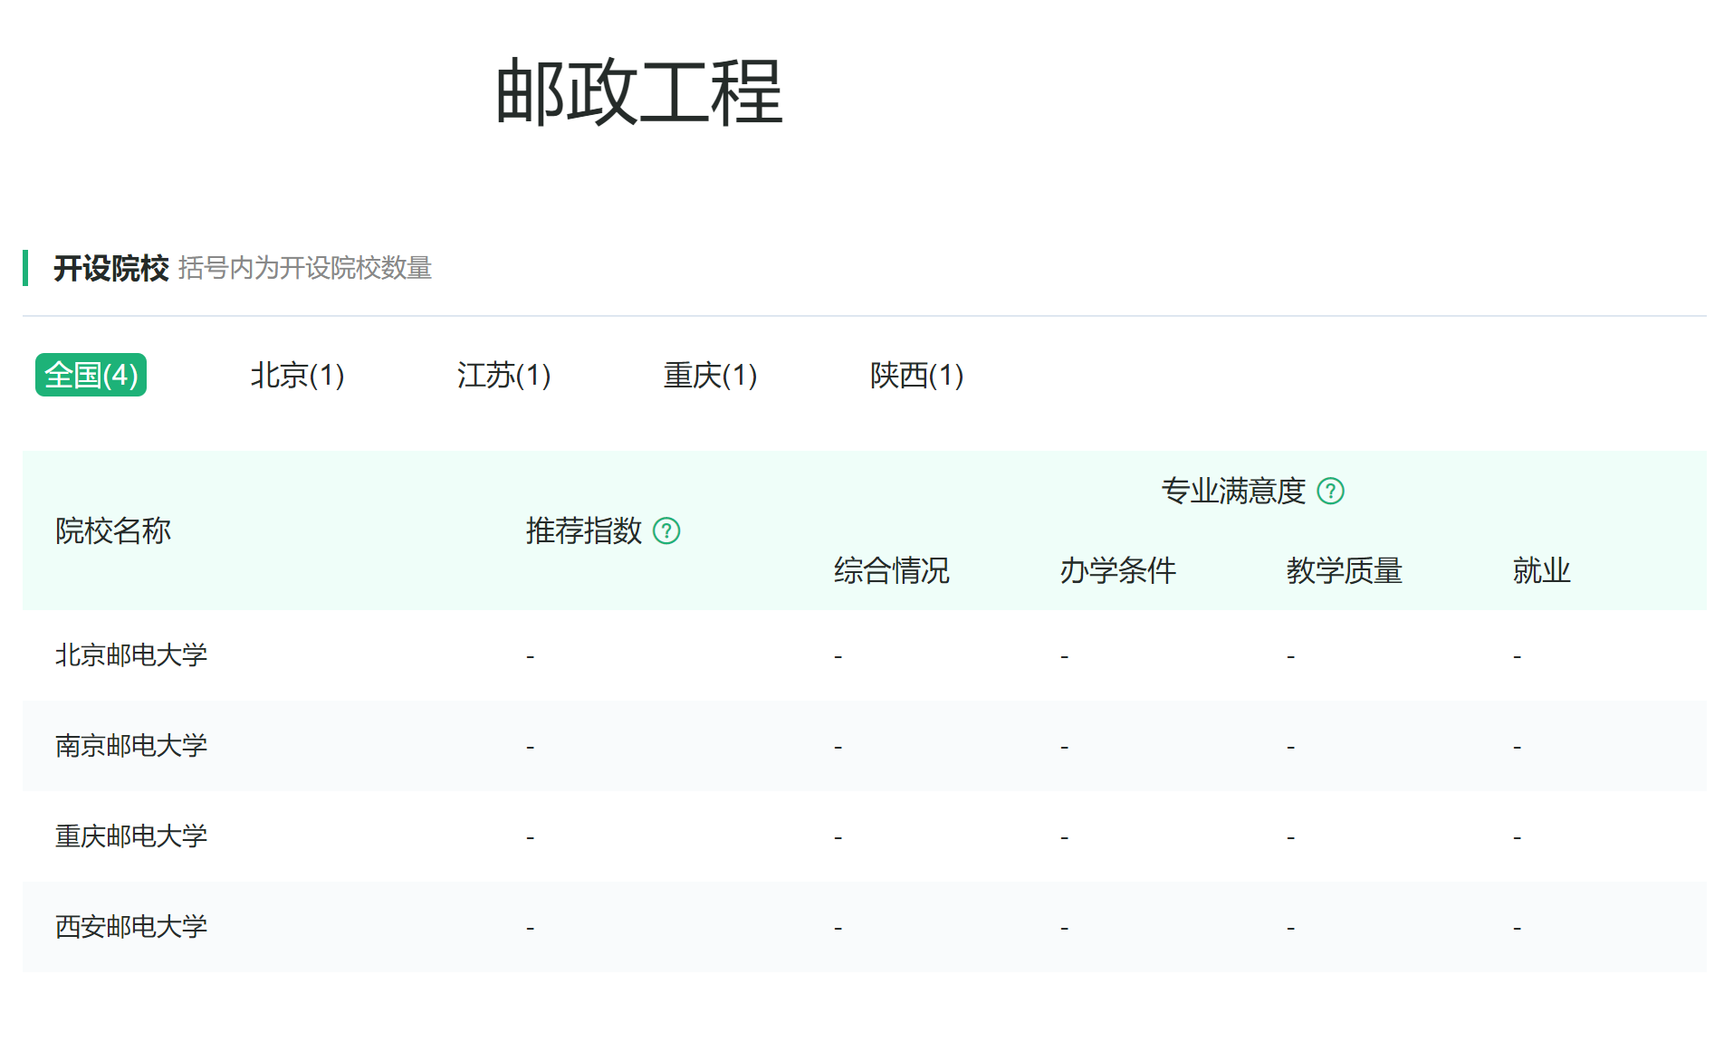Open the 北京邮电大学 school link

pyautogui.click(x=131, y=654)
